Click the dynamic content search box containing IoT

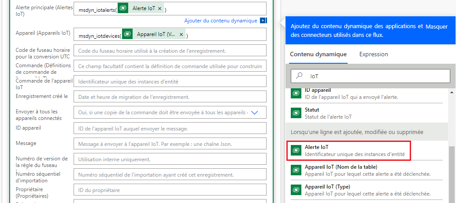tap(370, 76)
